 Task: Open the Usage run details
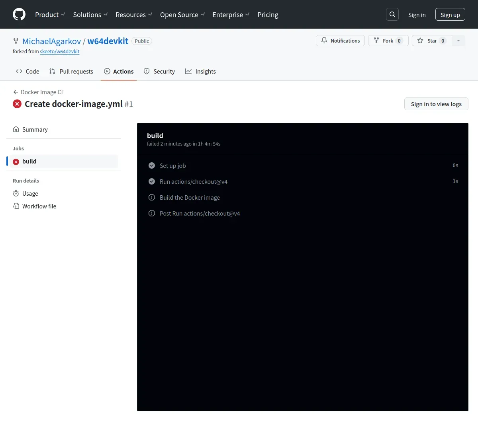tap(64, 193)
